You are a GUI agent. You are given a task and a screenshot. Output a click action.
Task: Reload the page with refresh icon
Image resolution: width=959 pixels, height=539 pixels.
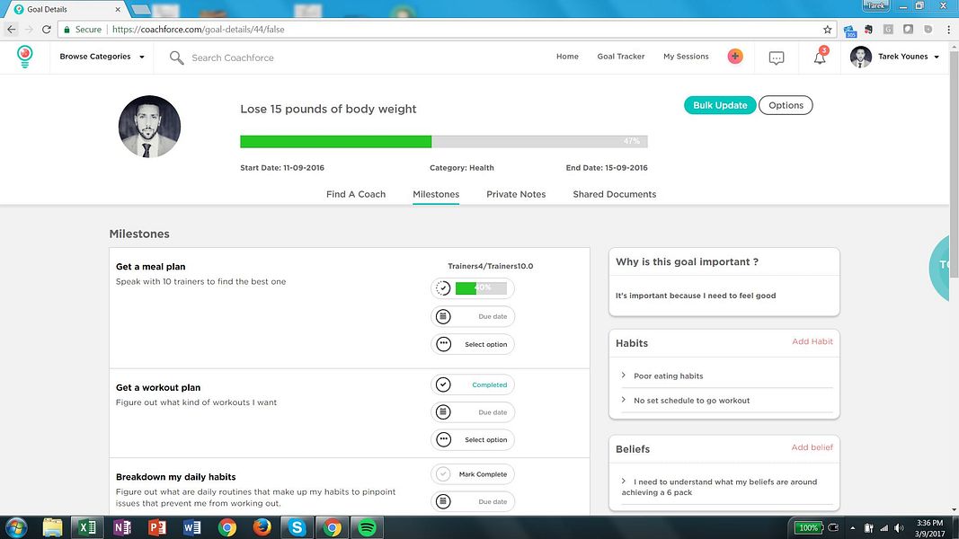pos(47,30)
